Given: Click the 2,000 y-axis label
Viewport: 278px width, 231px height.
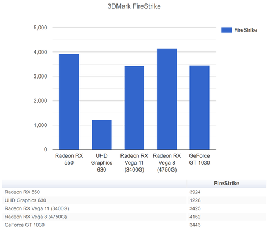Looking at the screenshot, I should 41,100.
